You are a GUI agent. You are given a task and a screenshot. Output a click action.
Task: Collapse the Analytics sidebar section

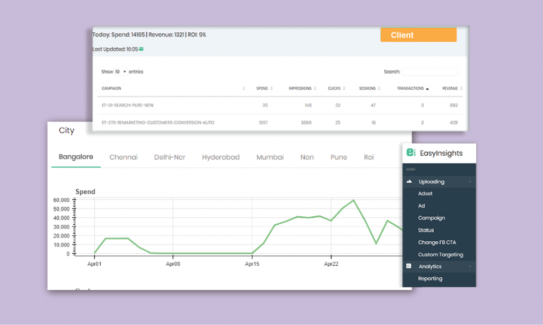(x=470, y=267)
